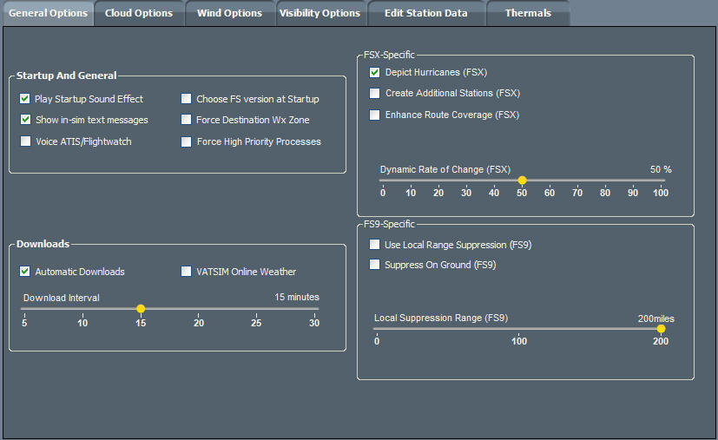Image resolution: width=718 pixels, height=440 pixels.
Task: Enable Voice ATIS/Flightwatch option
Action: (26, 141)
